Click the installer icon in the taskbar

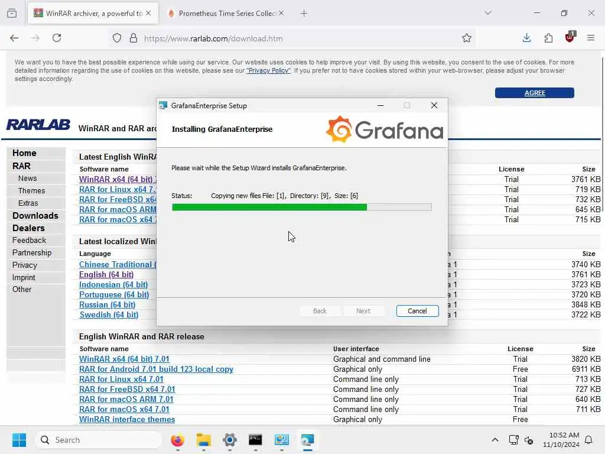point(307,440)
